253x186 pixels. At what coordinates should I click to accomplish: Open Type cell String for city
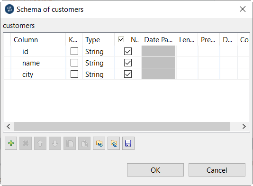coord(99,74)
